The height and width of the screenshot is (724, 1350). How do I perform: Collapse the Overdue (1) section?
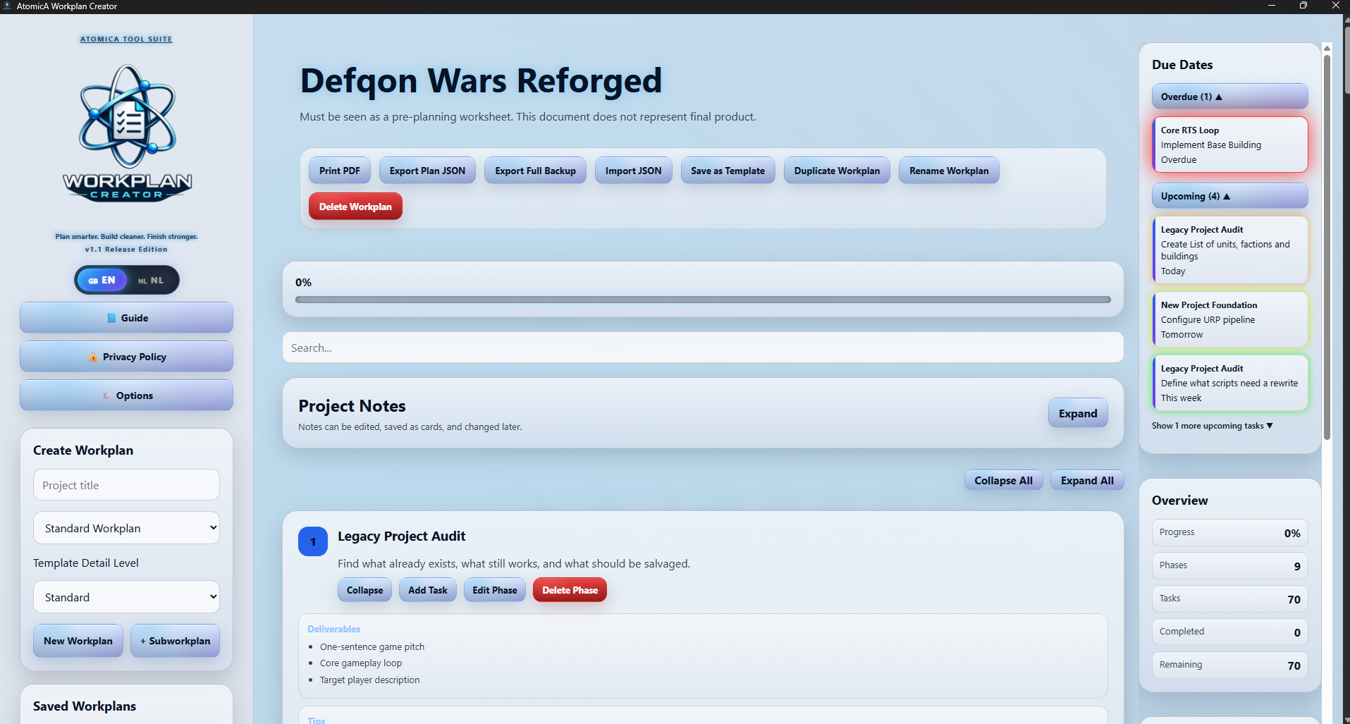click(1229, 97)
